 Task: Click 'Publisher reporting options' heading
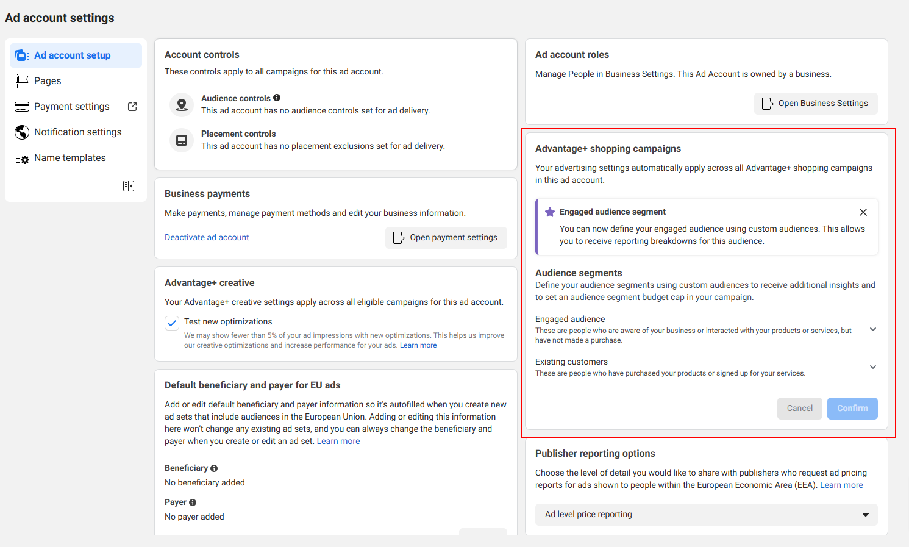click(595, 454)
